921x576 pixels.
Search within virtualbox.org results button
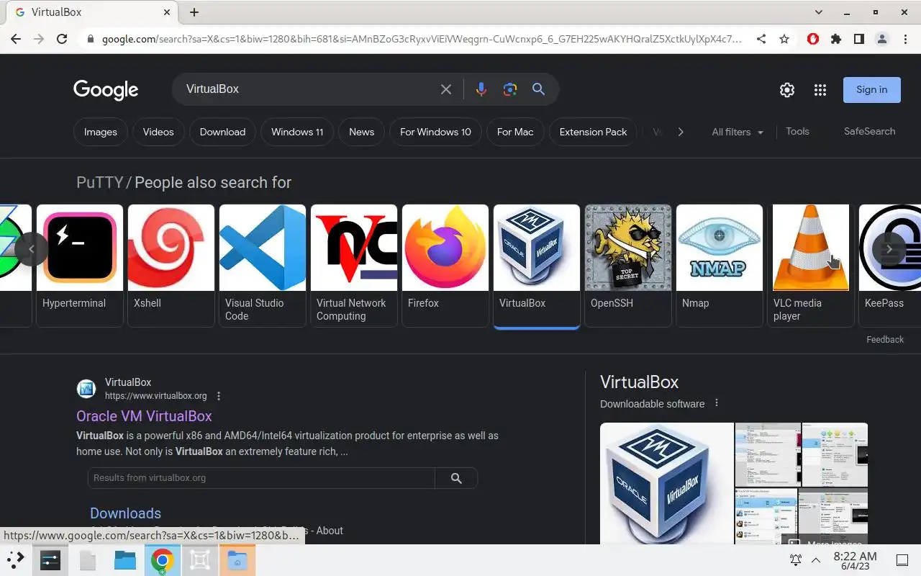456,478
